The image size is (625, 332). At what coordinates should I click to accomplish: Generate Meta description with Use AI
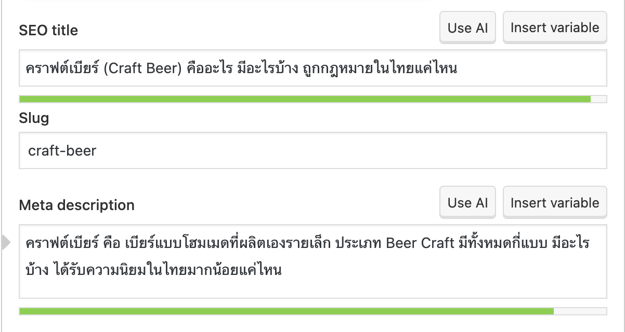pyautogui.click(x=467, y=203)
